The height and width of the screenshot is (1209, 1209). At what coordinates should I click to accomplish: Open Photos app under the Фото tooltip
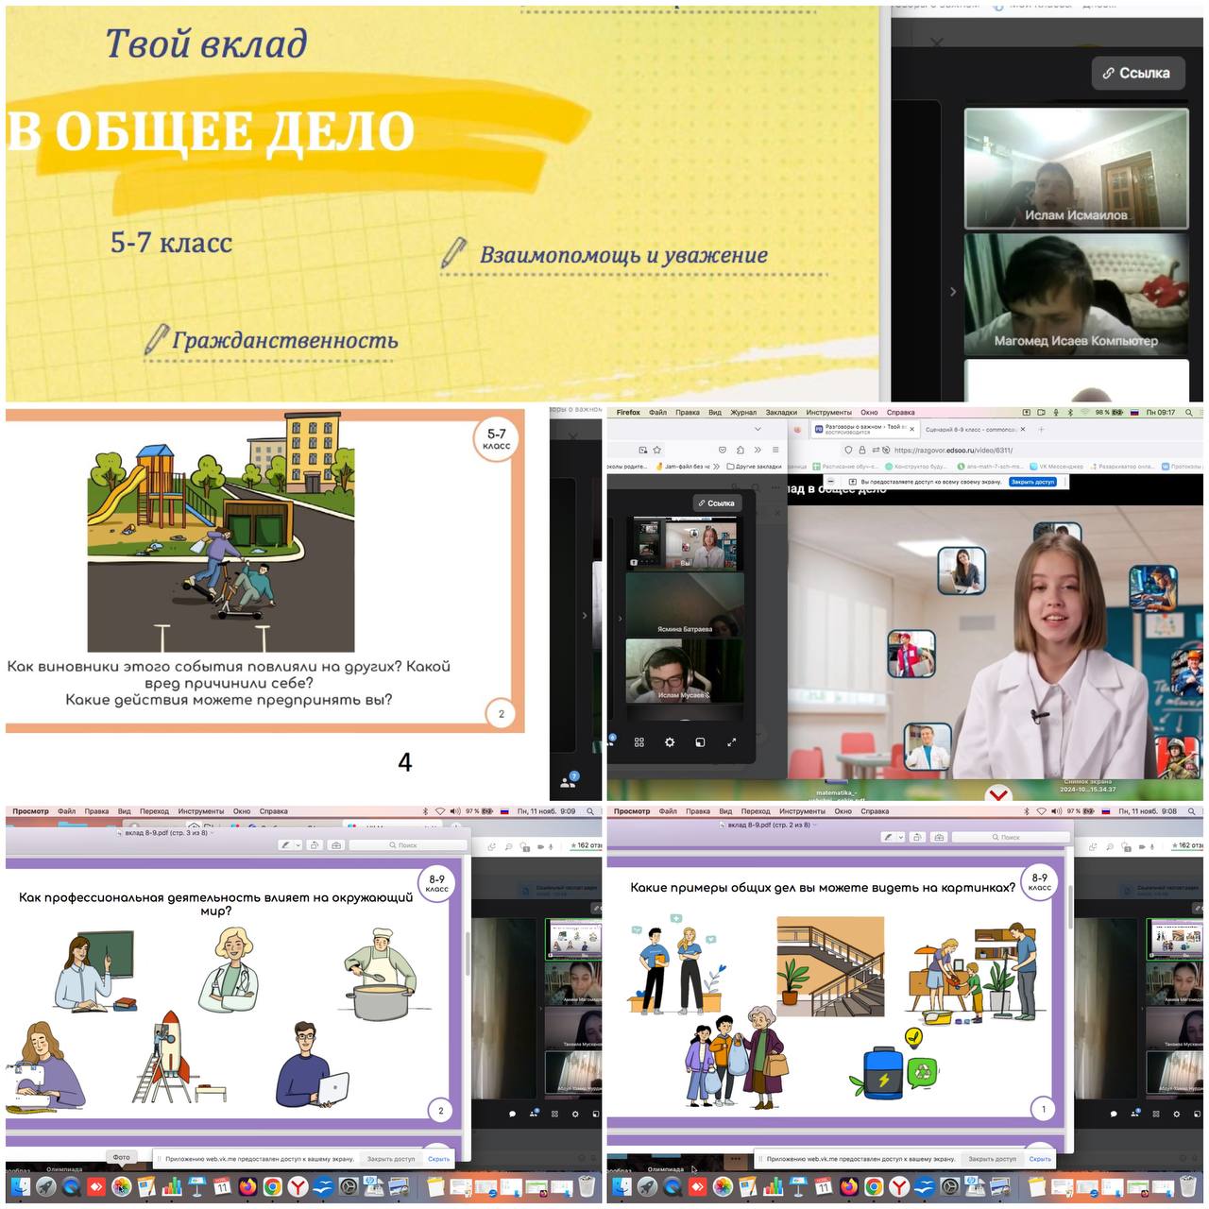[x=122, y=1186]
